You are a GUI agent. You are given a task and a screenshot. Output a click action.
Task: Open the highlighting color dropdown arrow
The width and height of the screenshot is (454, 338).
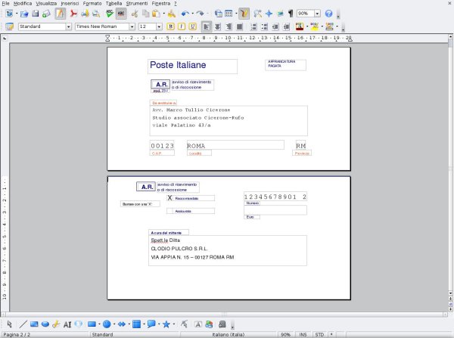322,26
